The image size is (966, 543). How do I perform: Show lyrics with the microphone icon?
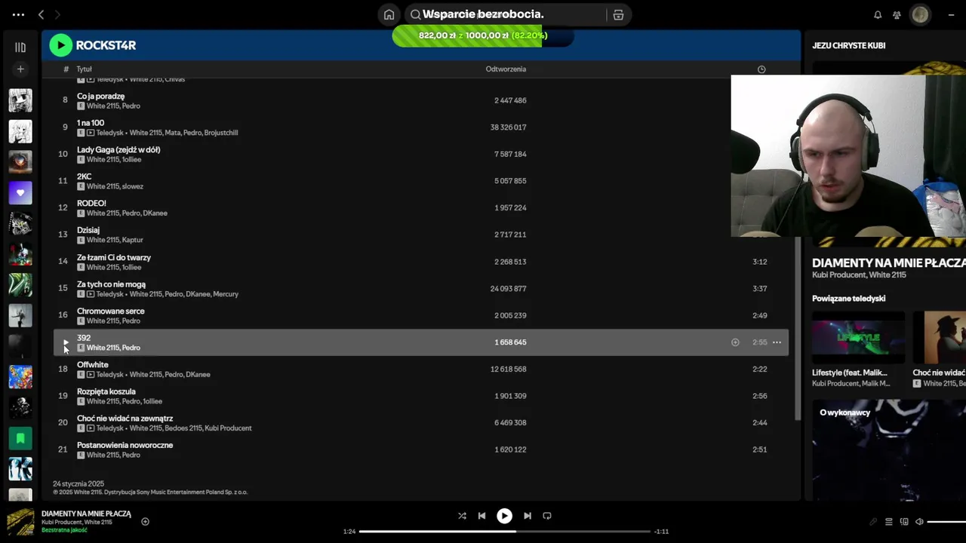873,522
